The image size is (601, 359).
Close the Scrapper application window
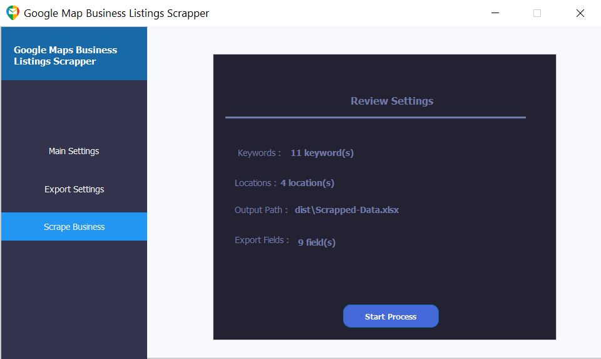580,13
